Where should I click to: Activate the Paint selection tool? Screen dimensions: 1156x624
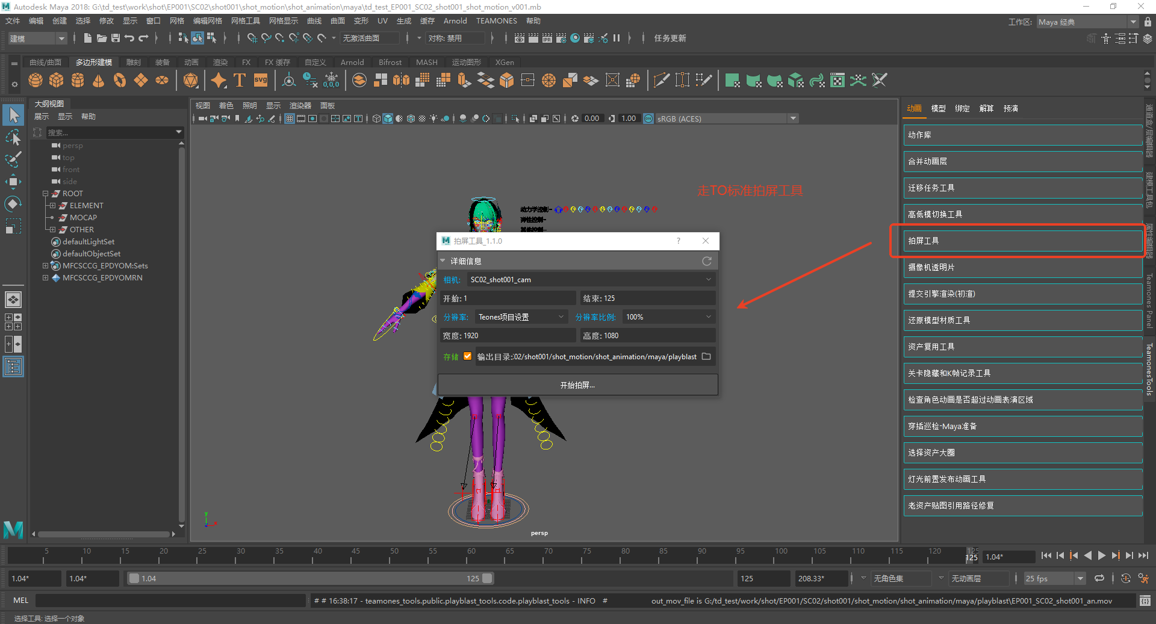13,159
